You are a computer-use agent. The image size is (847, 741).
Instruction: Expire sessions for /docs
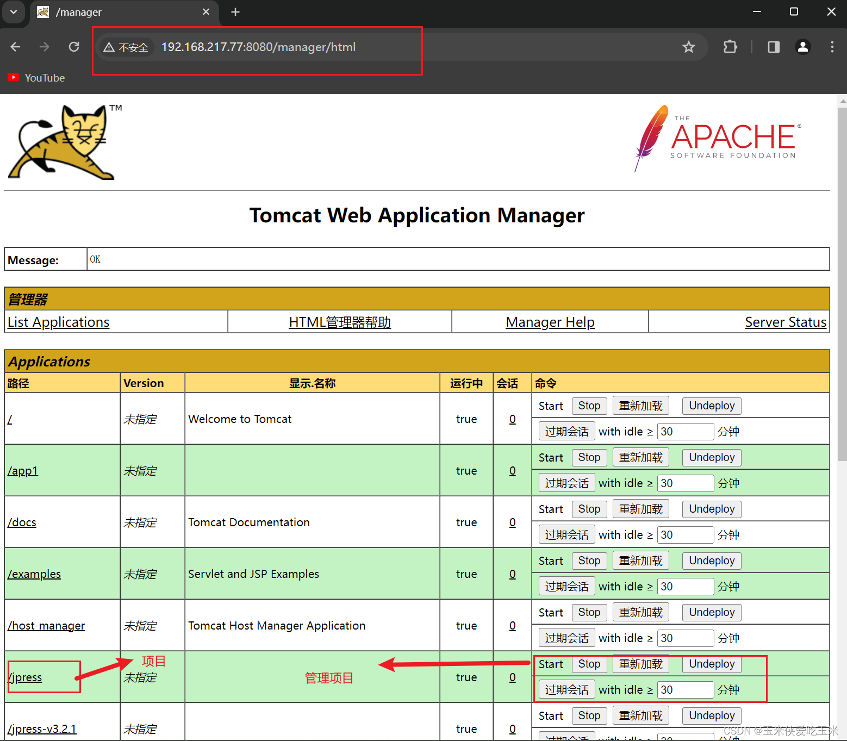tap(567, 535)
